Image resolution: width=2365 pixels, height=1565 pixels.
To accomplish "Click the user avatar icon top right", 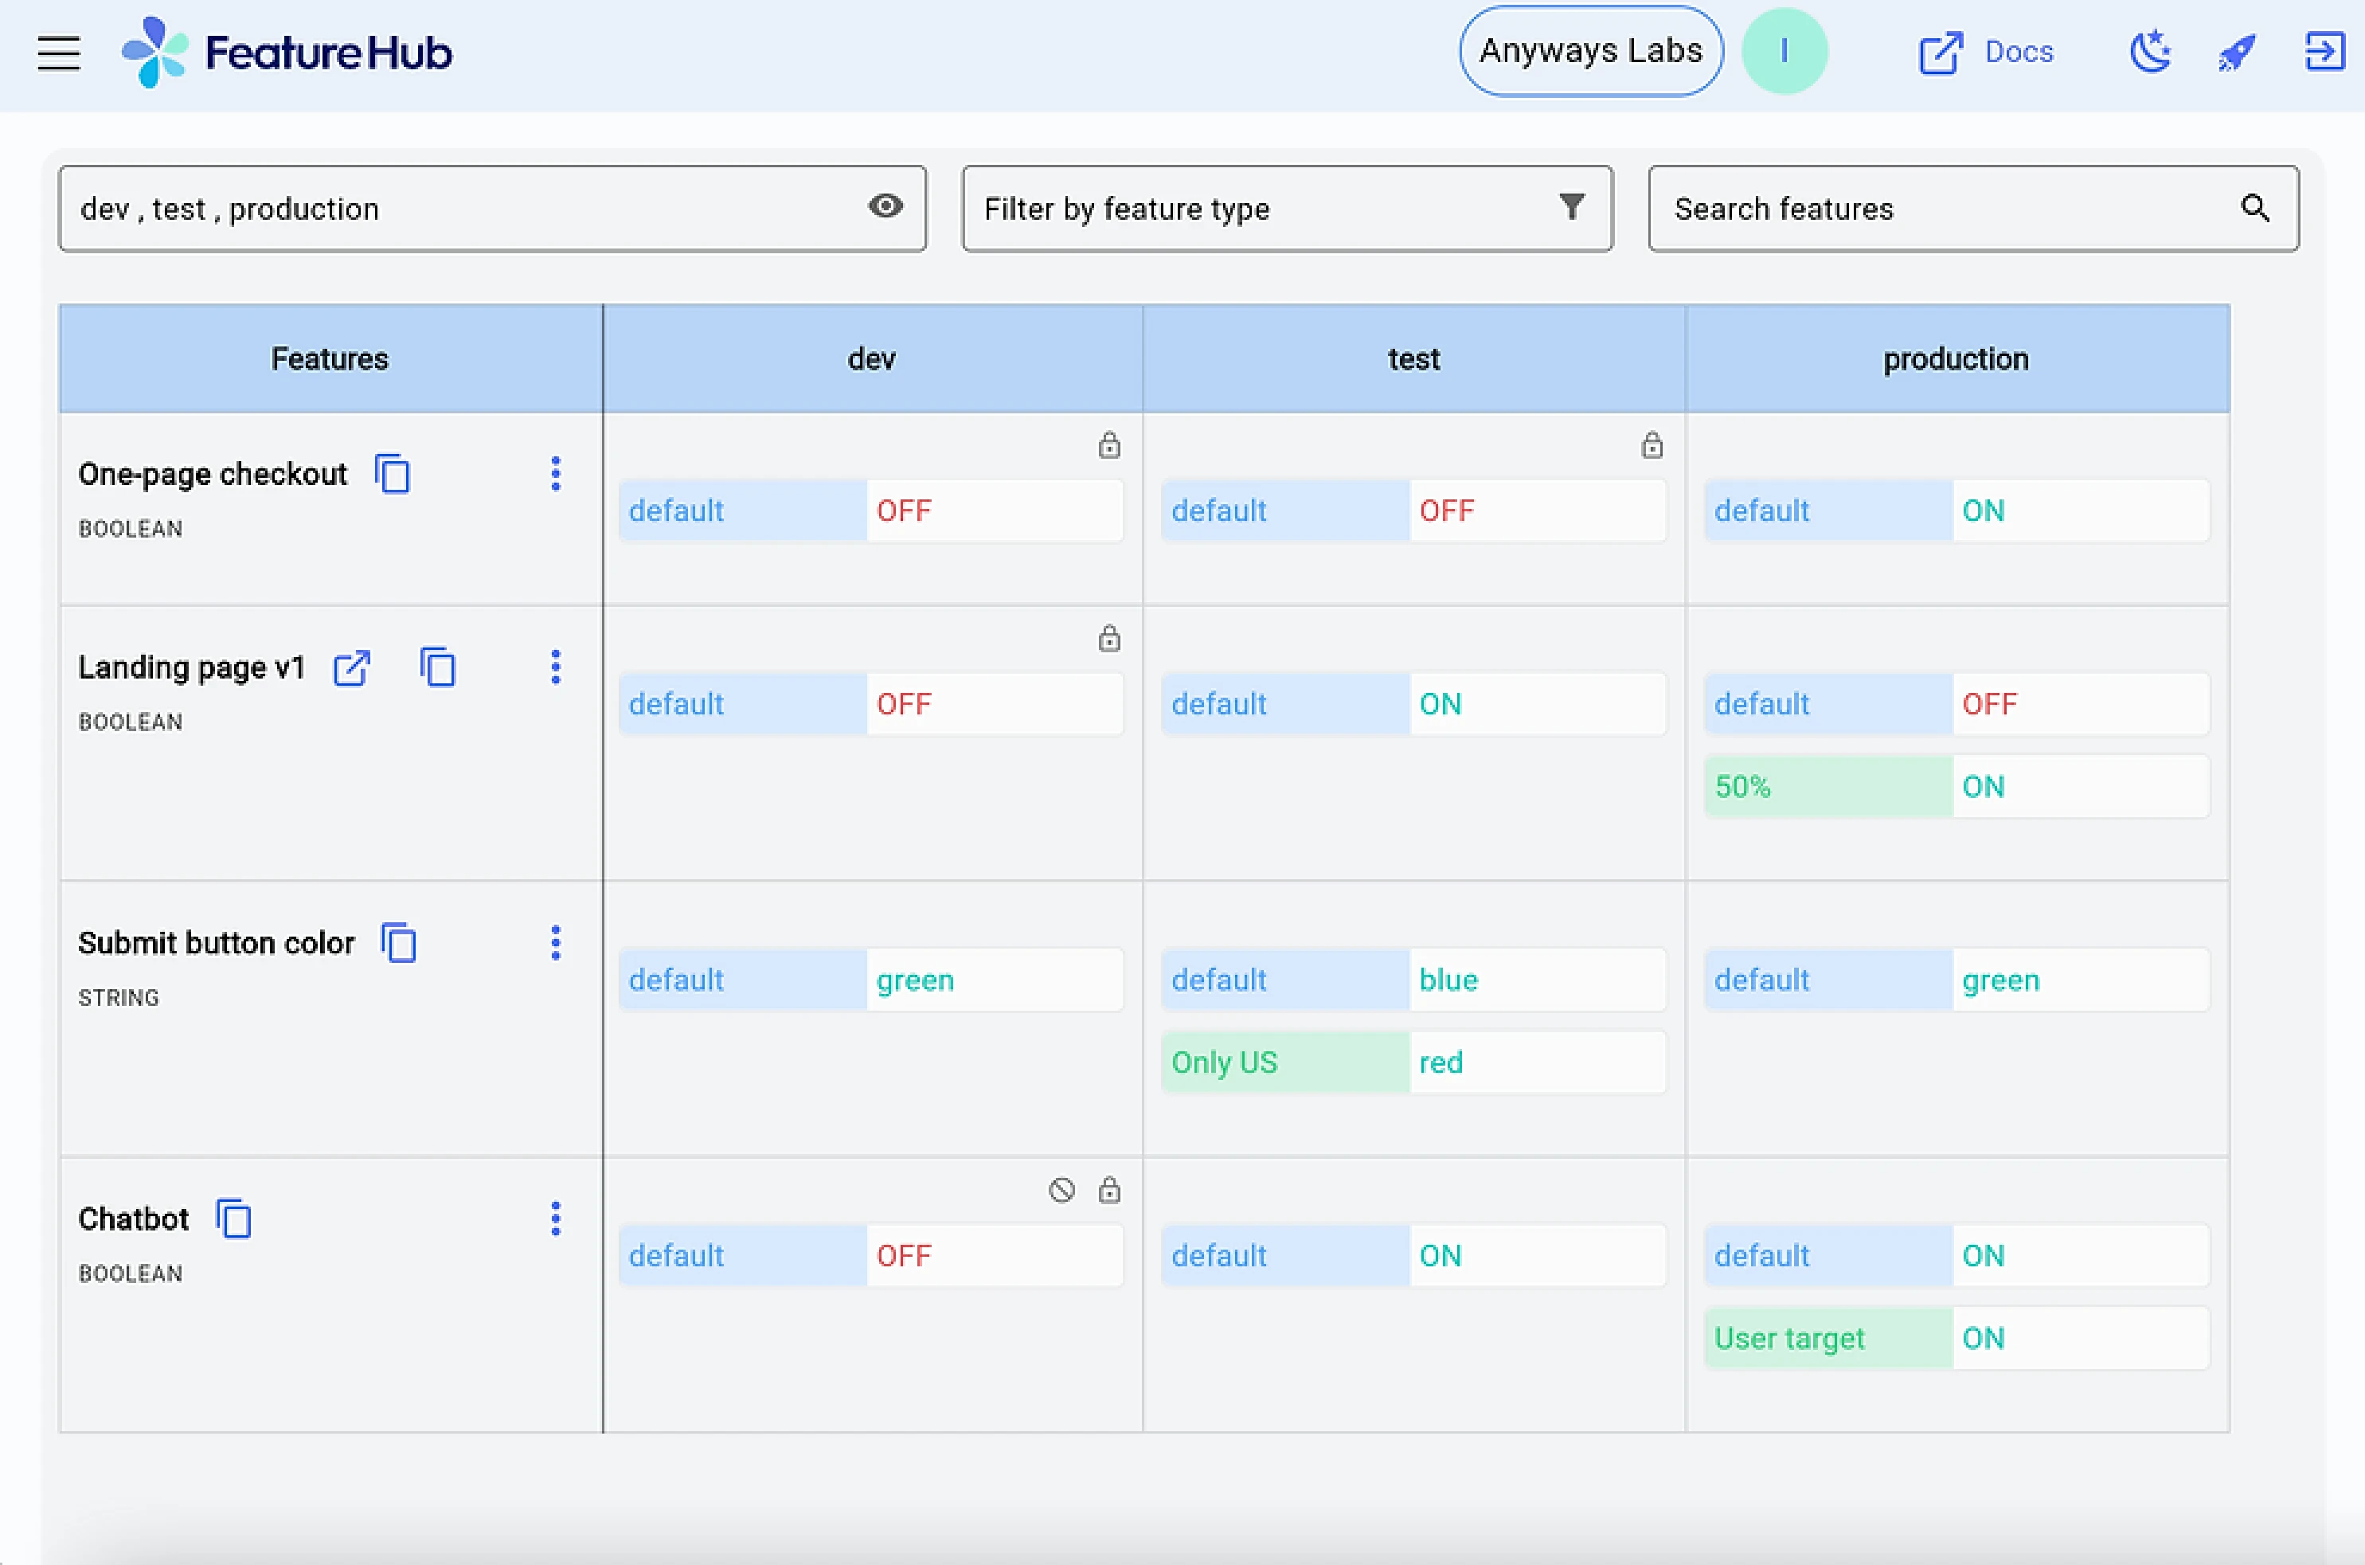I will (x=1784, y=51).
